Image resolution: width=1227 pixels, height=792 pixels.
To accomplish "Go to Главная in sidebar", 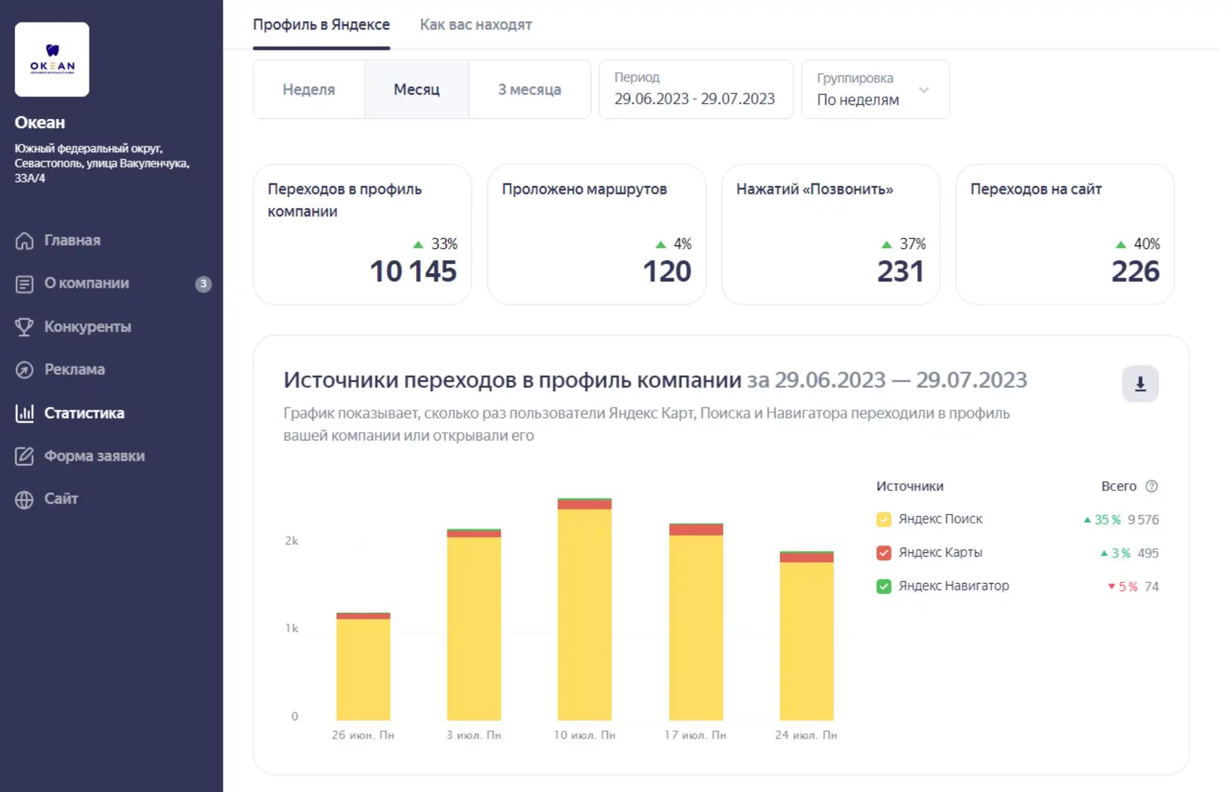I will click(x=72, y=240).
